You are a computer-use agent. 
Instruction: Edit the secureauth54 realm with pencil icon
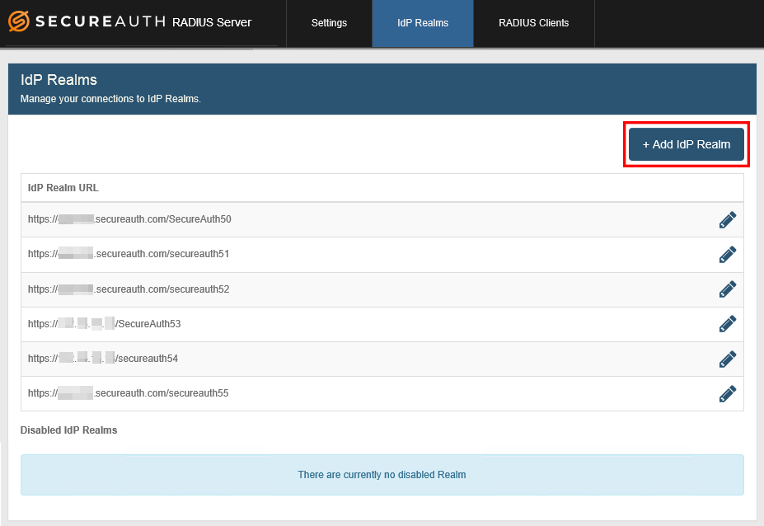728,359
